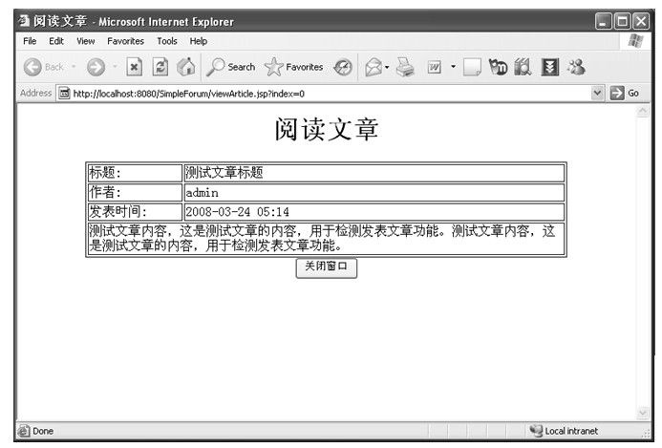Click the admin author cell
The image size is (662, 448).
374,193
